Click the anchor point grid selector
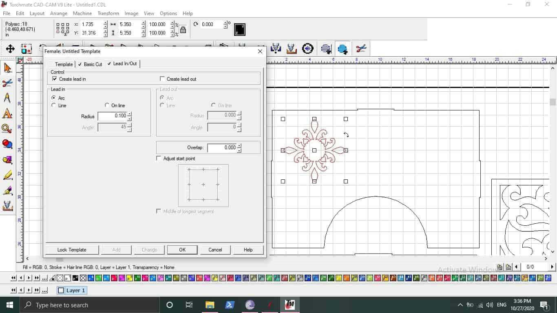Screen dimensions: 557x313 coord(63,29)
